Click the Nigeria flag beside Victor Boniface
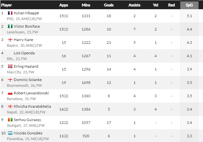Viewport: 203px width, 142px height. click(10, 27)
